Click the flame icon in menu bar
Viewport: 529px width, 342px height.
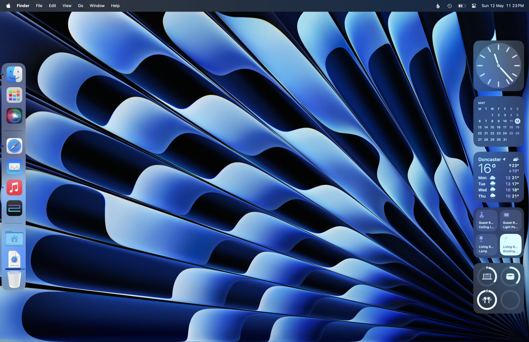click(x=438, y=6)
